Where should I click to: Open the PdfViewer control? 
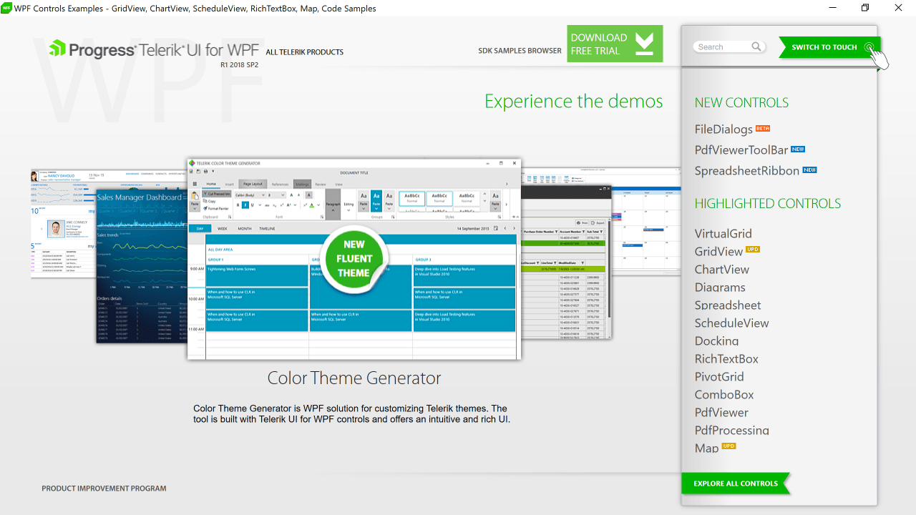(721, 412)
